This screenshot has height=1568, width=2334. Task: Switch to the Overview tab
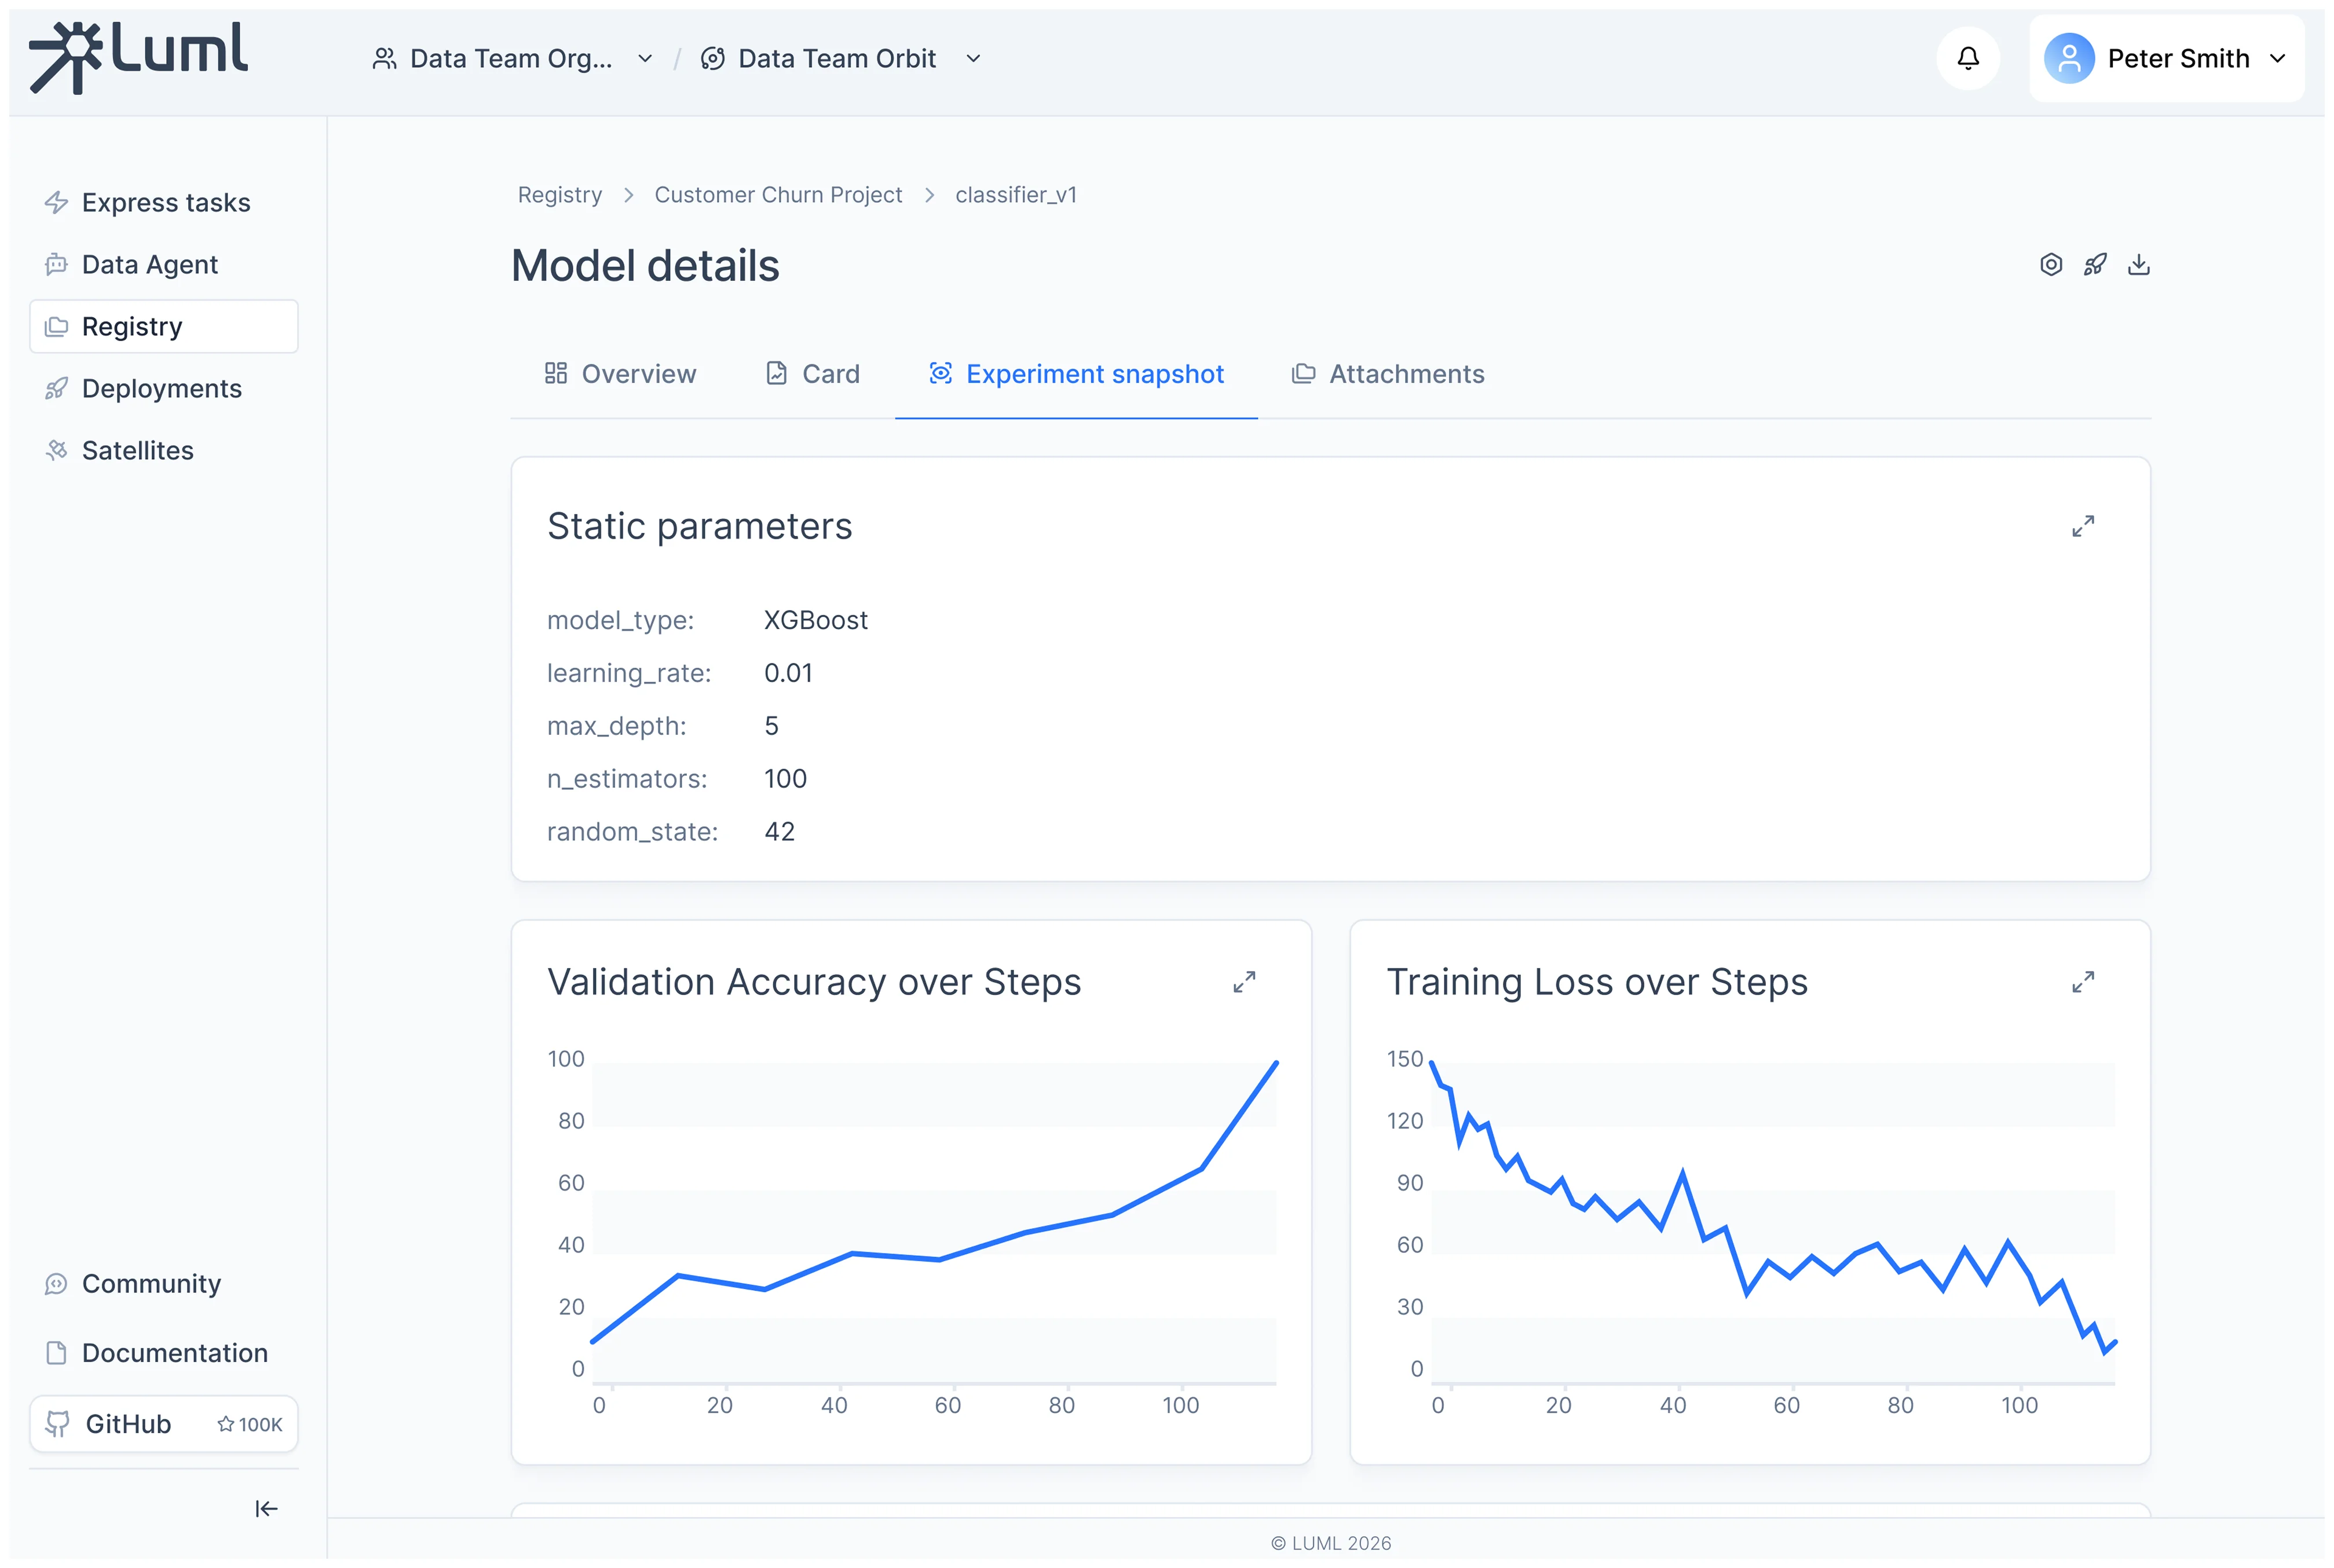pos(620,374)
